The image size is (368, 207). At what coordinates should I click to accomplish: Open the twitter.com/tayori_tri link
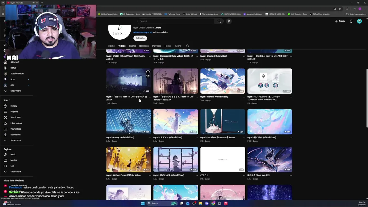point(143,32)
